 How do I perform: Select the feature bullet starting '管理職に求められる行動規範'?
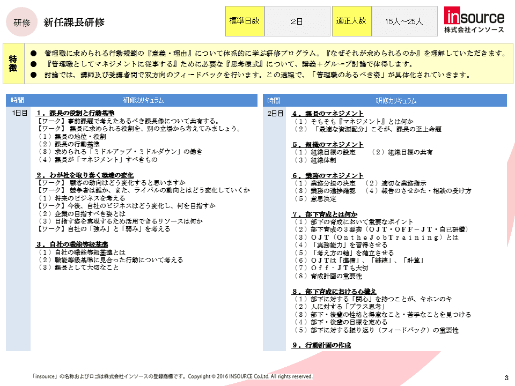click(x=276, y=53)
